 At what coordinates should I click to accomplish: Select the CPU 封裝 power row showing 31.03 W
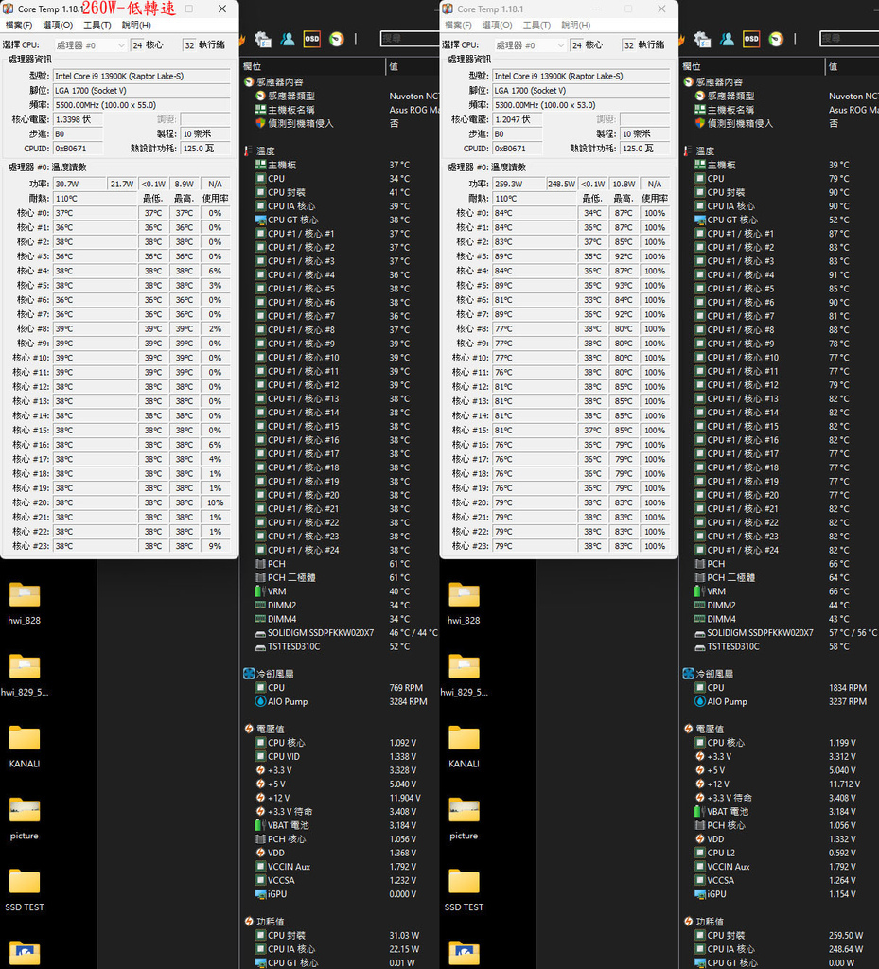pyautogui.click(x=340, y=936)
